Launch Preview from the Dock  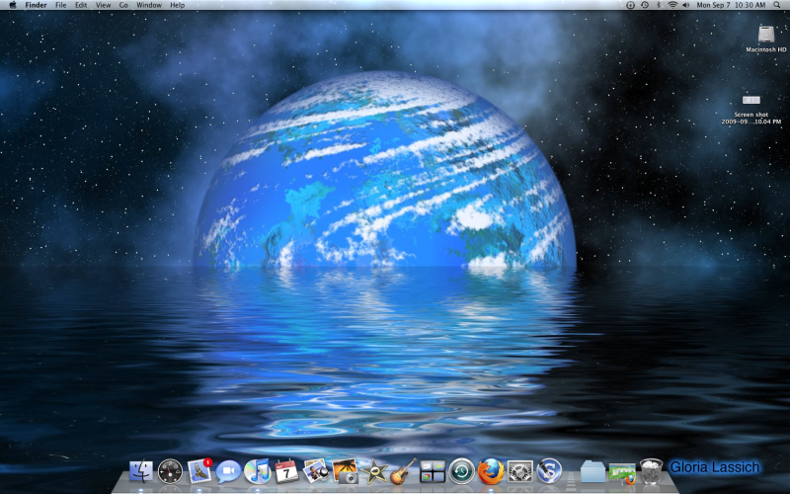pyautogui.click(x=315, y=471)
